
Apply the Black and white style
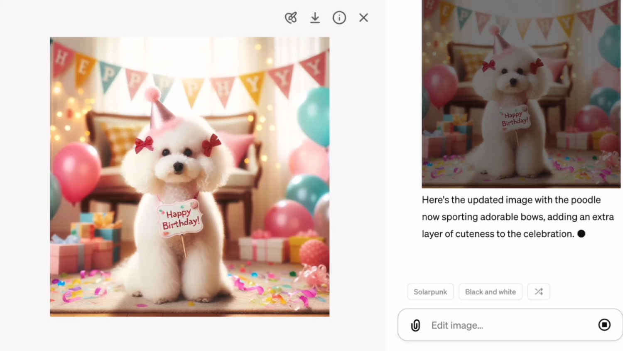[x=490, y=292]
